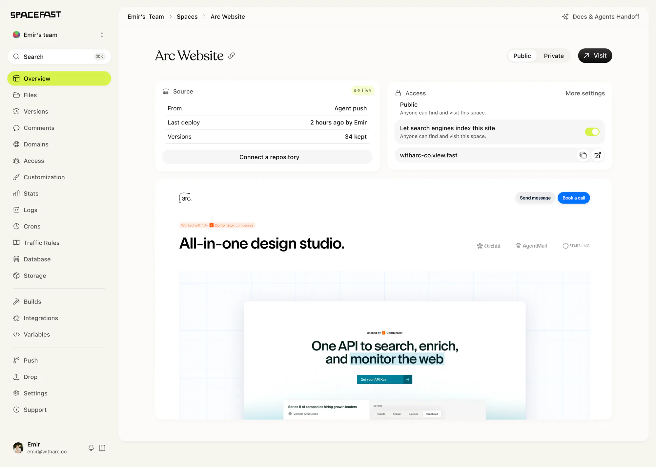The width and height of the screenshot is (656, 467).
Task: Click Connect a repository button
Action: (267, 157)
